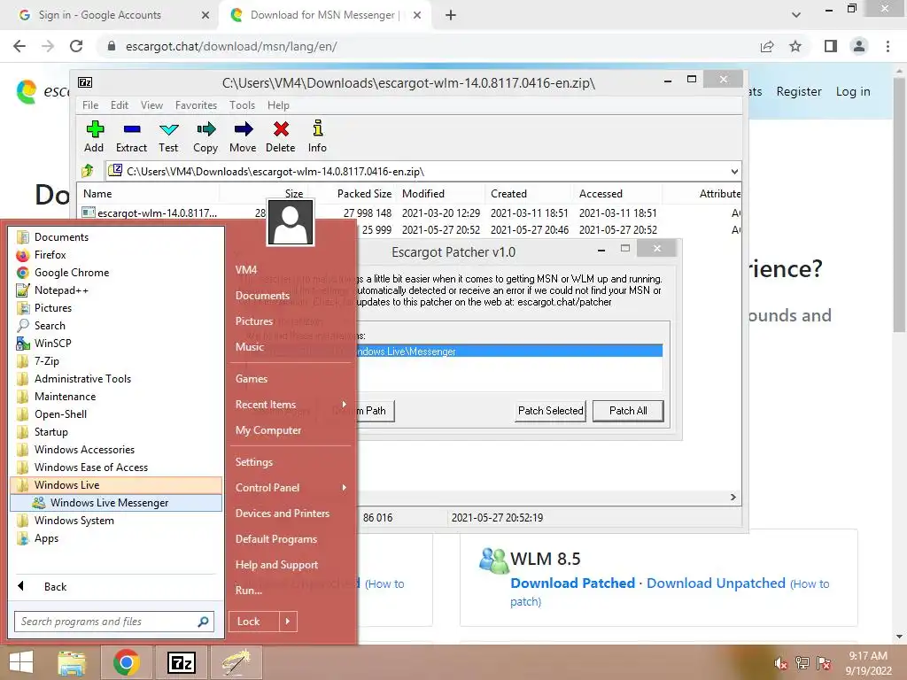Click Patch Selected button
The height and width of the screenshot is (680, 907).
pyautogui.click(x=551, y=411)
